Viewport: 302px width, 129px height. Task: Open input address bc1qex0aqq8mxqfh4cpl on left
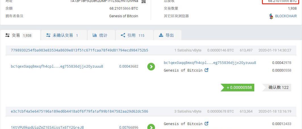point(57,66)
